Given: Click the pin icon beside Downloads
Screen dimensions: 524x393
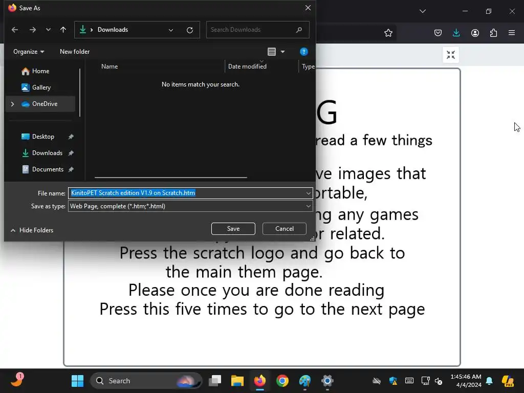Looking at the screenshot, I should click(71, 153).
